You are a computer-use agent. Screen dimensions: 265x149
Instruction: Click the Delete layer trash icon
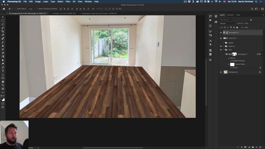pyautogui.click(x=260, y=147)
